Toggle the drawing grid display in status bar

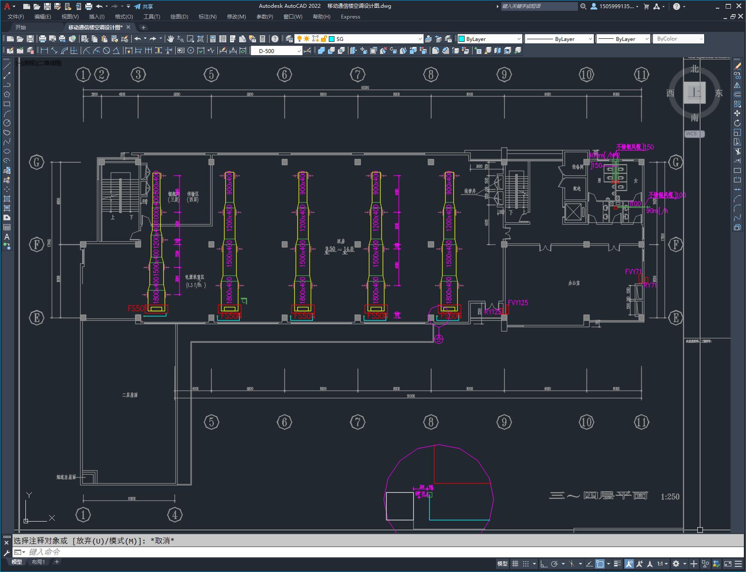point(515,563)
